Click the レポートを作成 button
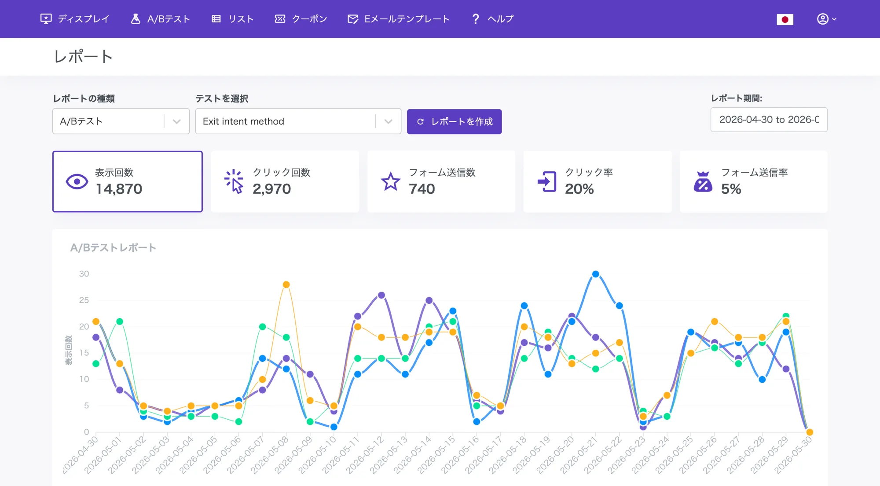Screen dimensions: 880x486 [454, 122]
